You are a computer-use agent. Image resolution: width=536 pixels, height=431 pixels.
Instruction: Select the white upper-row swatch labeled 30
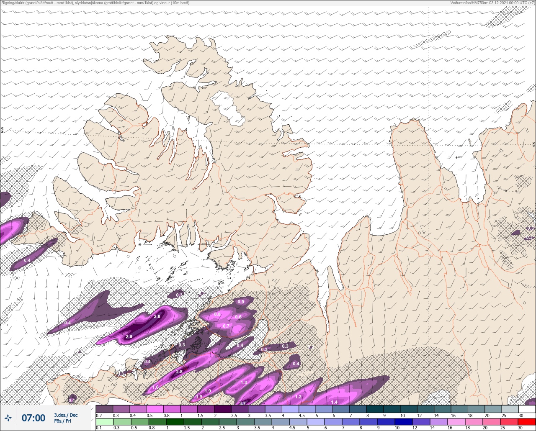tap(527, 409)
